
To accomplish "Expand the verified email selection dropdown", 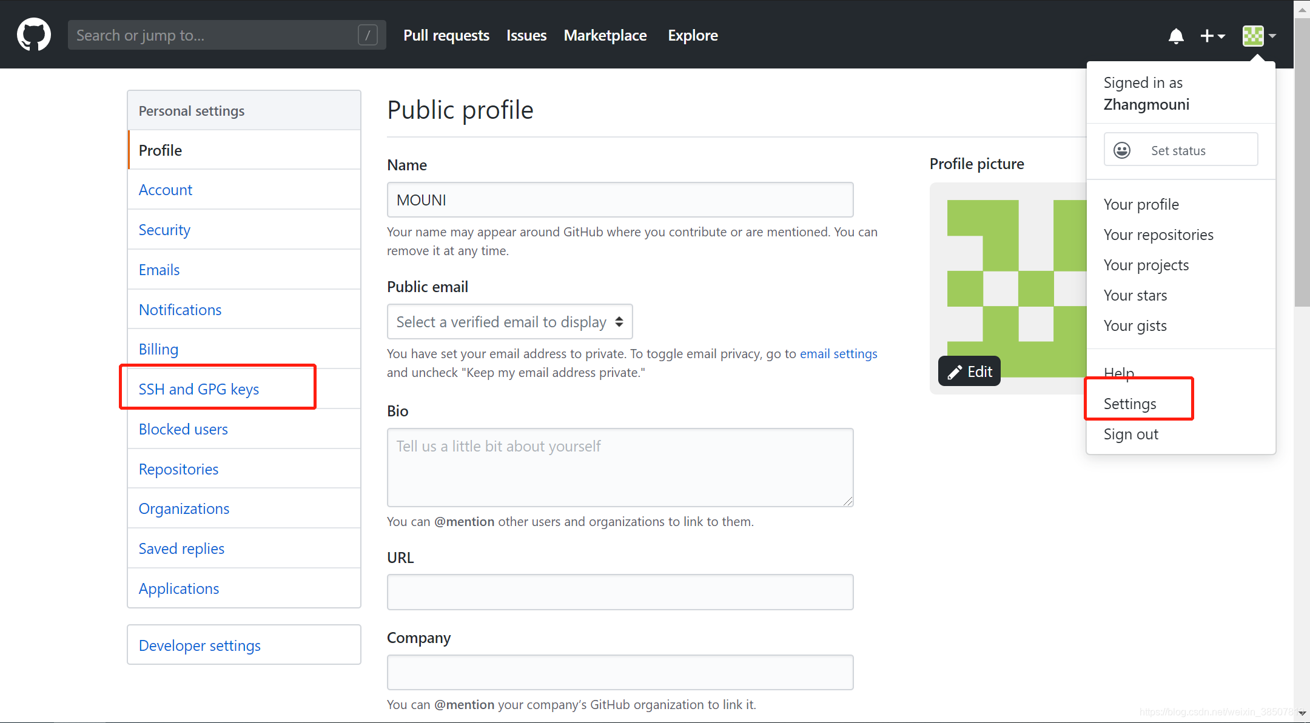I will (510, 322).
